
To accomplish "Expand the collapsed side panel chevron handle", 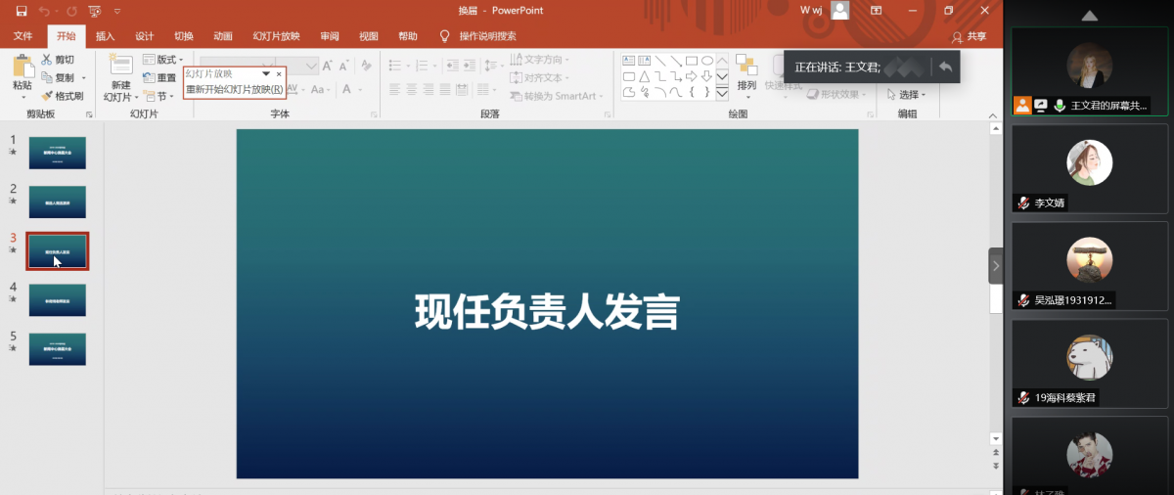I will 996,265.
